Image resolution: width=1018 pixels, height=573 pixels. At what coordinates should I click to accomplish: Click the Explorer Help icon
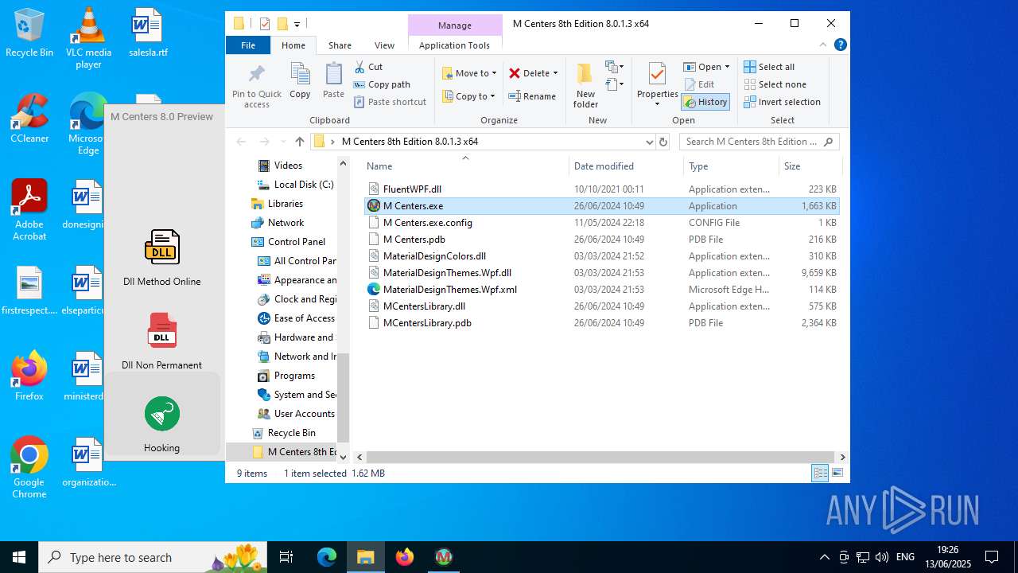(x=841, y=45)
